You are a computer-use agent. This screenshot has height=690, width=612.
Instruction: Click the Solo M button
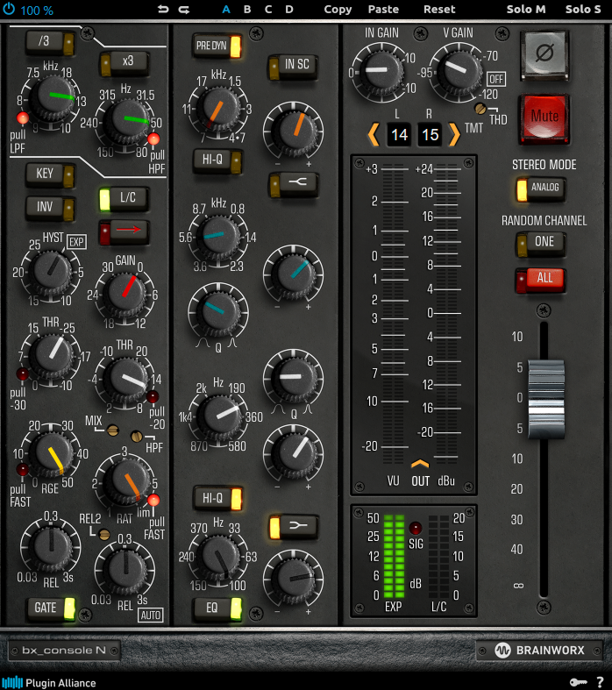point(526,10)
